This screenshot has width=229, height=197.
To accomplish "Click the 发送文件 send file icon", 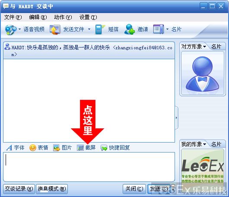I will 55,30.
